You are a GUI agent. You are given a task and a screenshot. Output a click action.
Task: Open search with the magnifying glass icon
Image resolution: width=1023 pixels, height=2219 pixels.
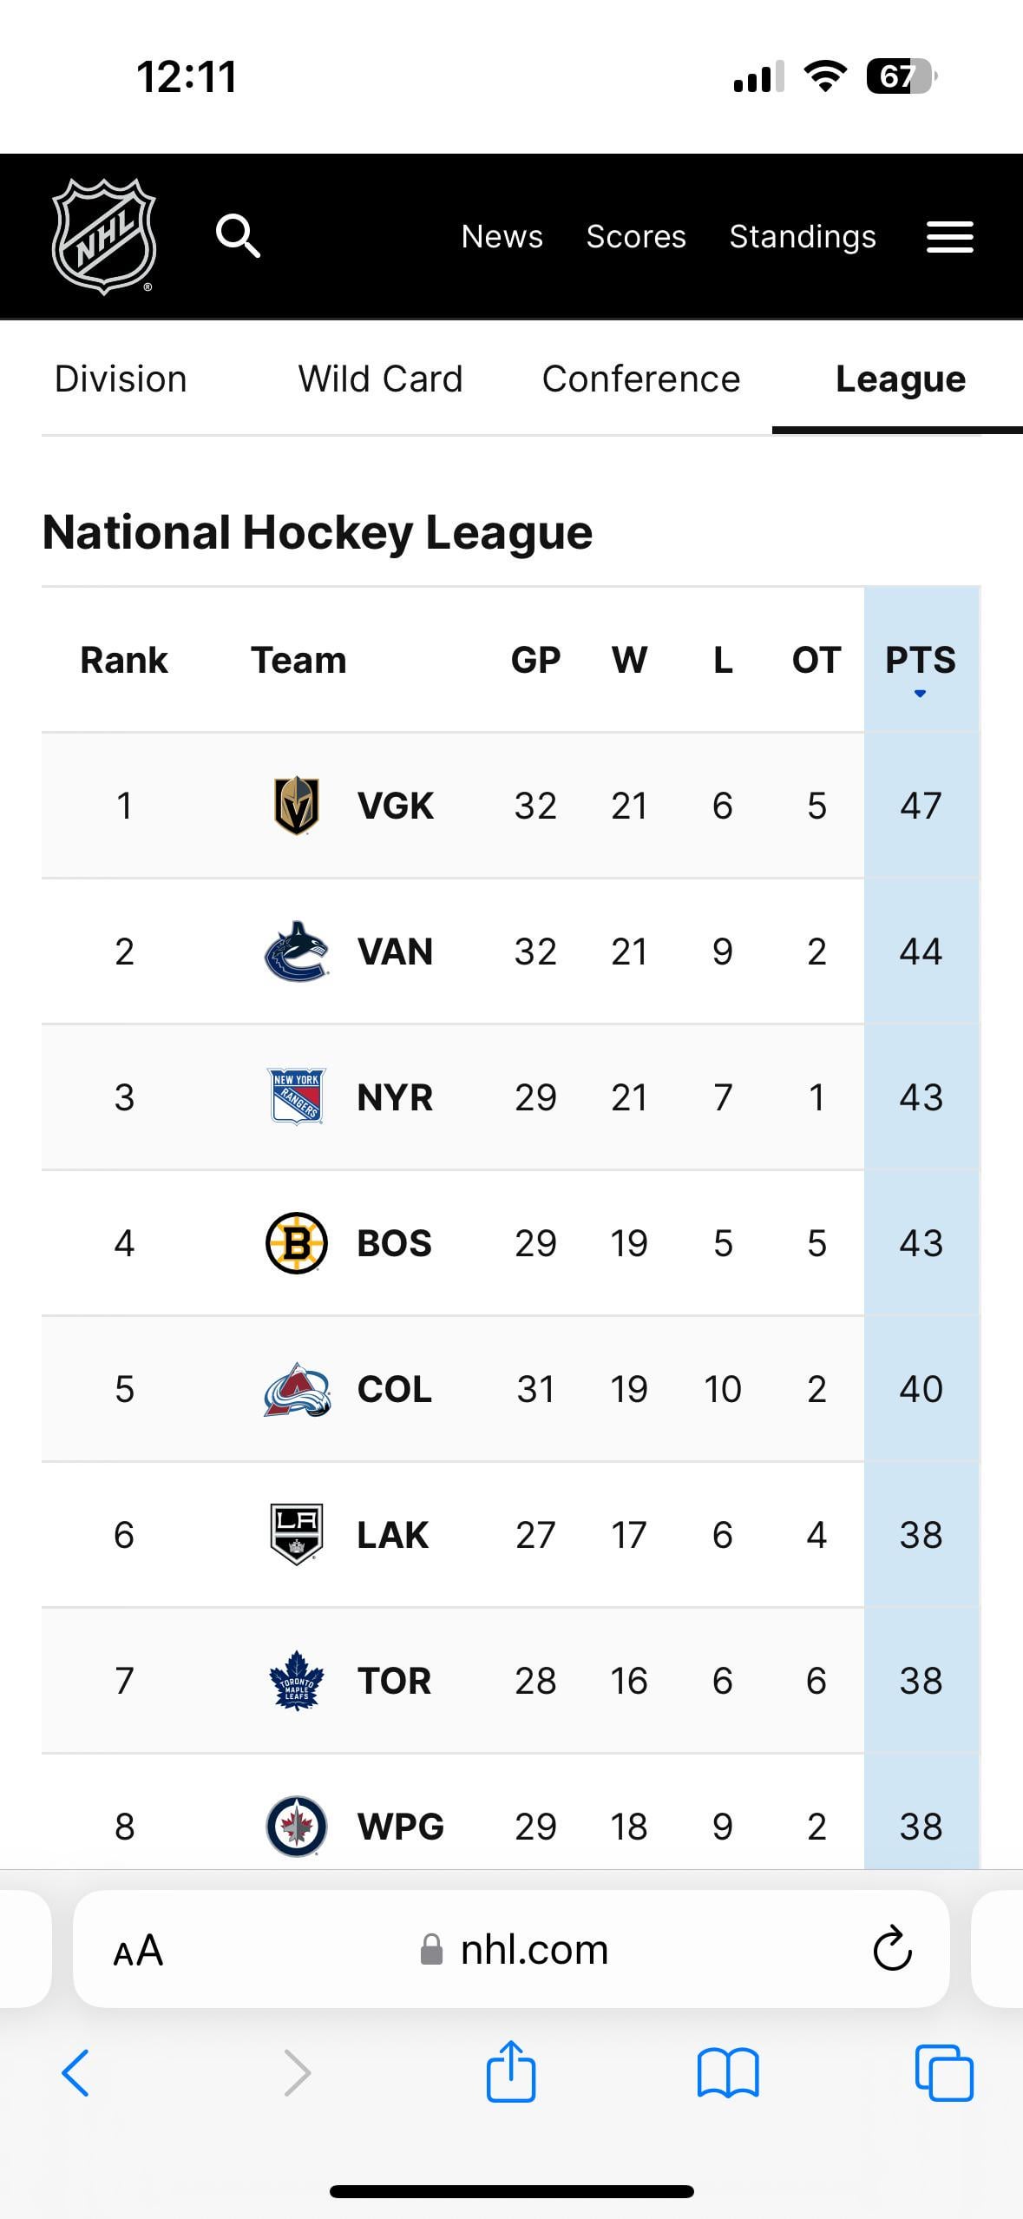click(x=238, y=236)
